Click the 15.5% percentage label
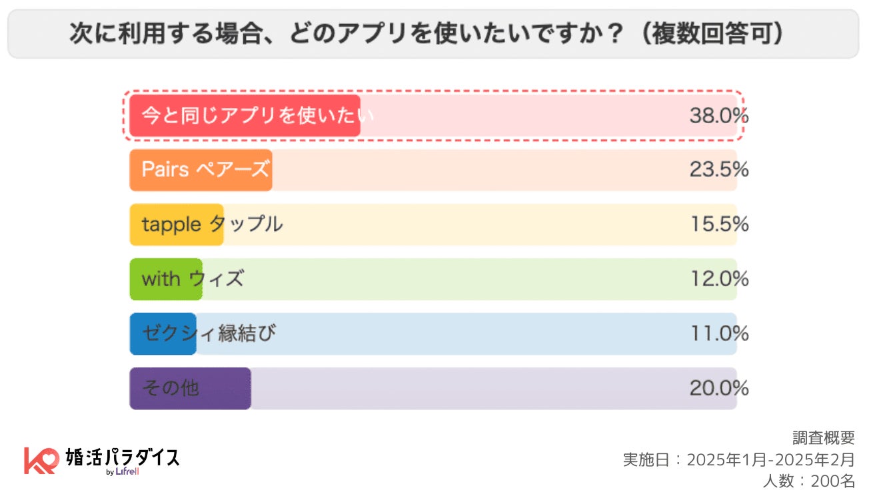Viewport: 875px width, 498px height. click(718, 224)
